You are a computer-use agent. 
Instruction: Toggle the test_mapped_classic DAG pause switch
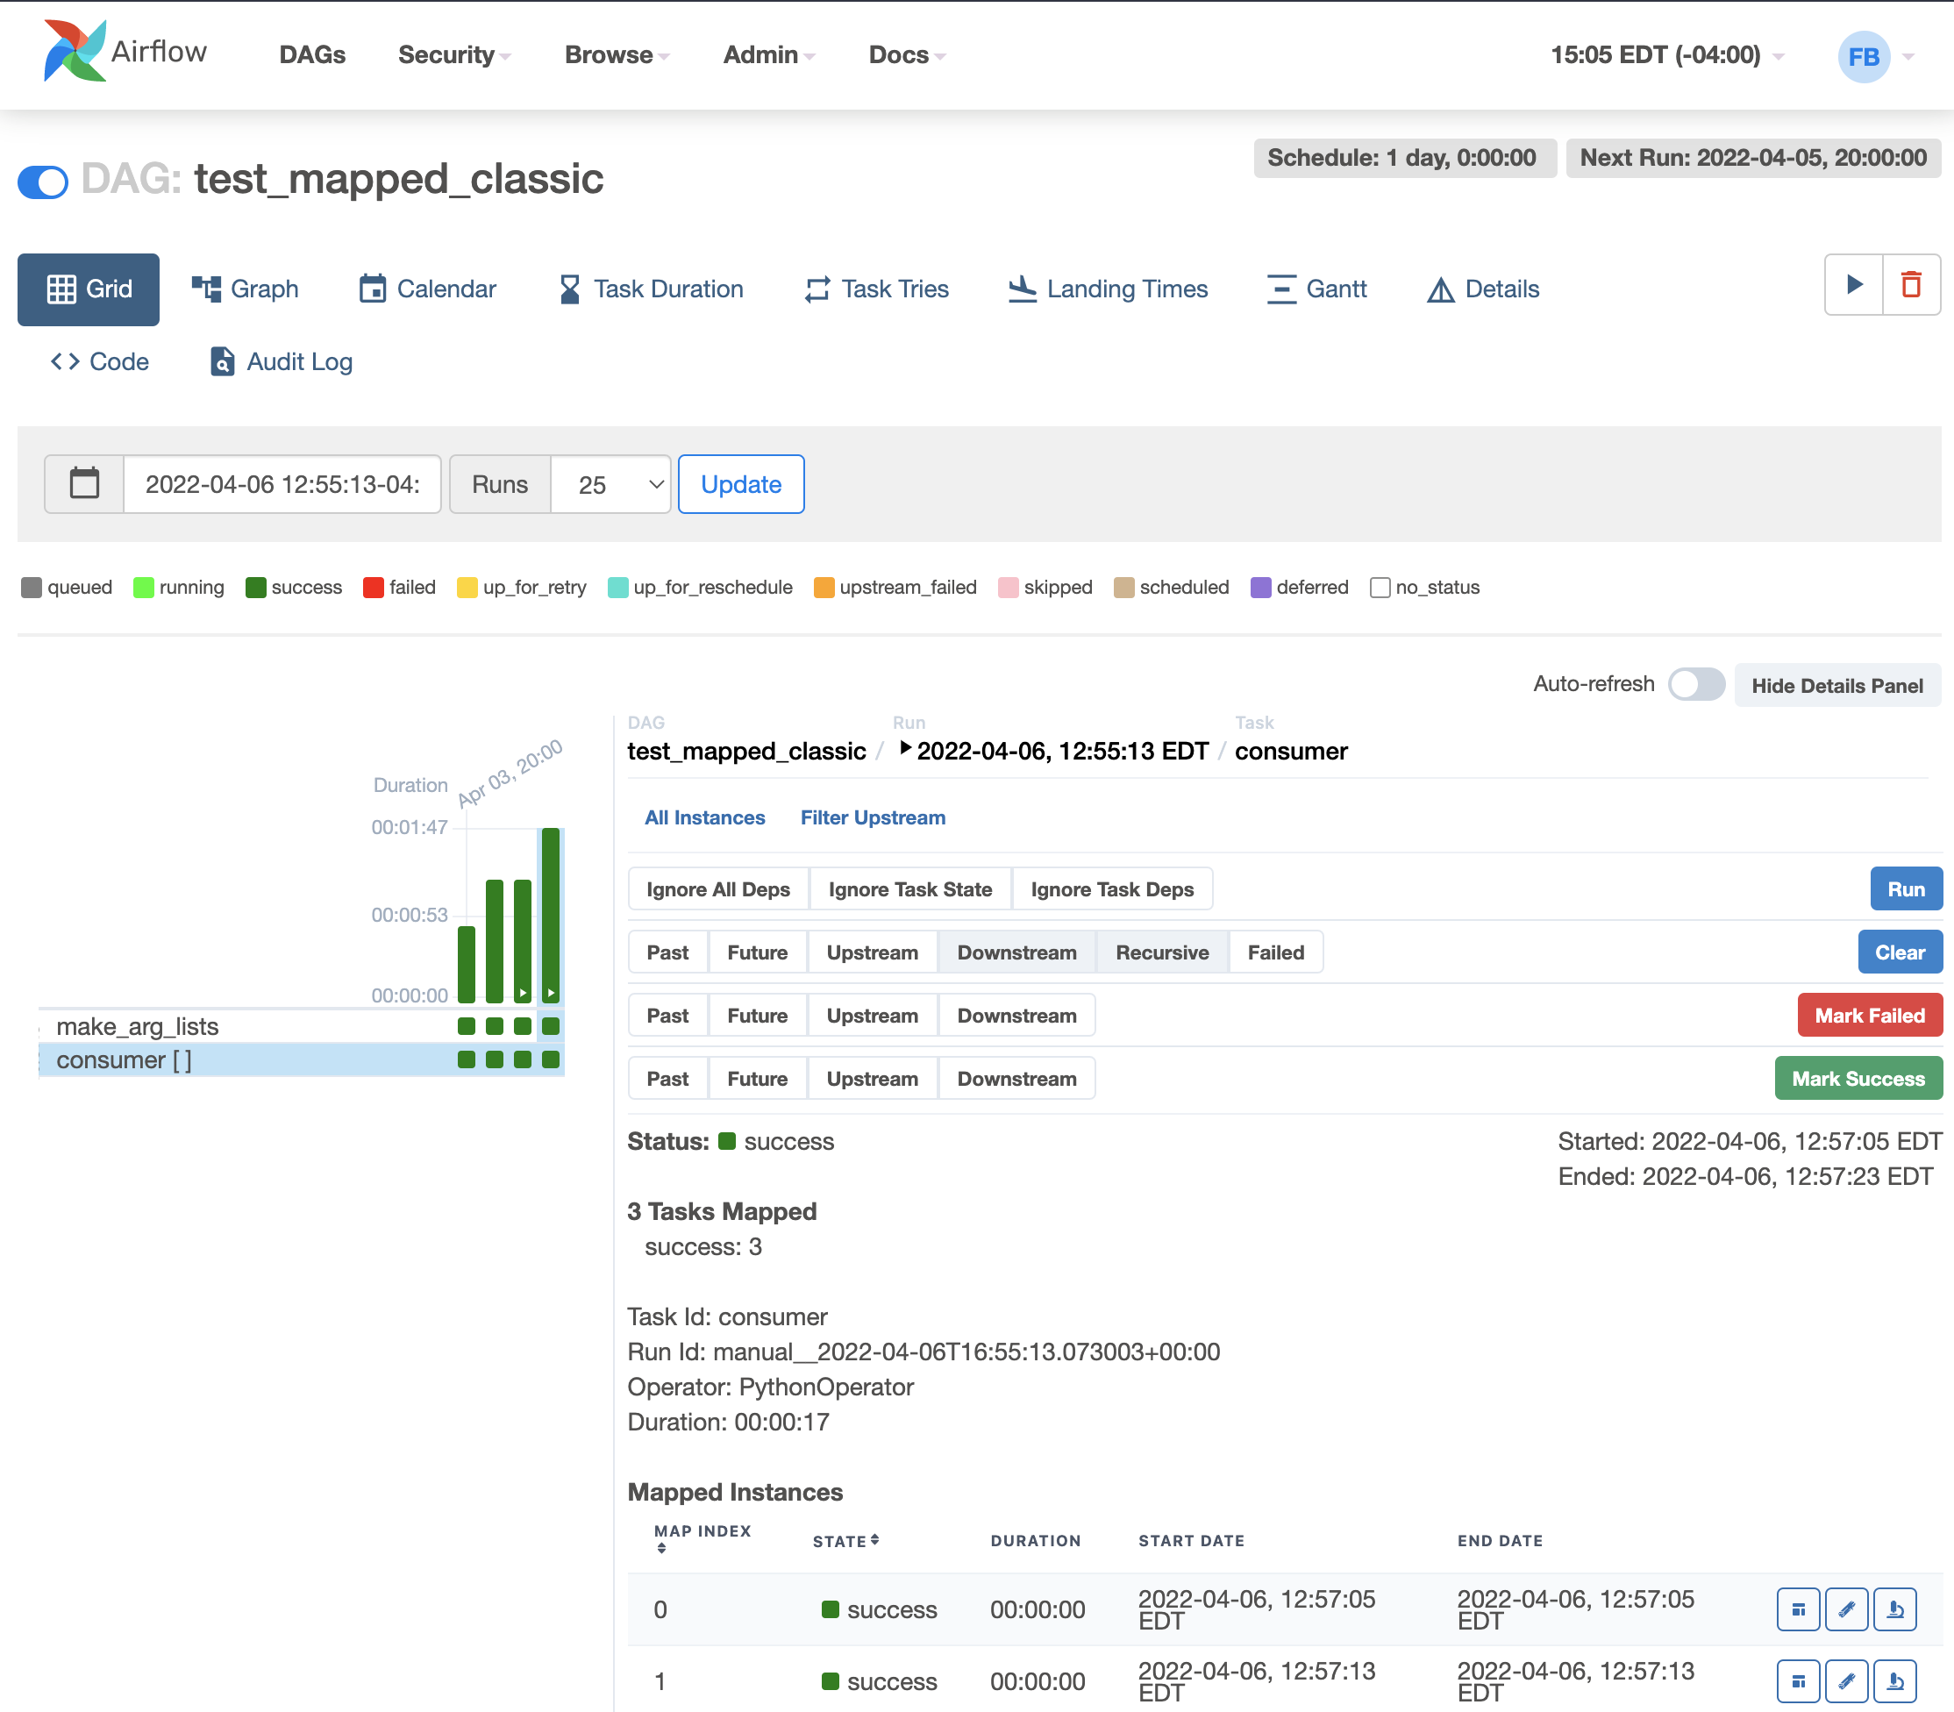click(44, 181)
